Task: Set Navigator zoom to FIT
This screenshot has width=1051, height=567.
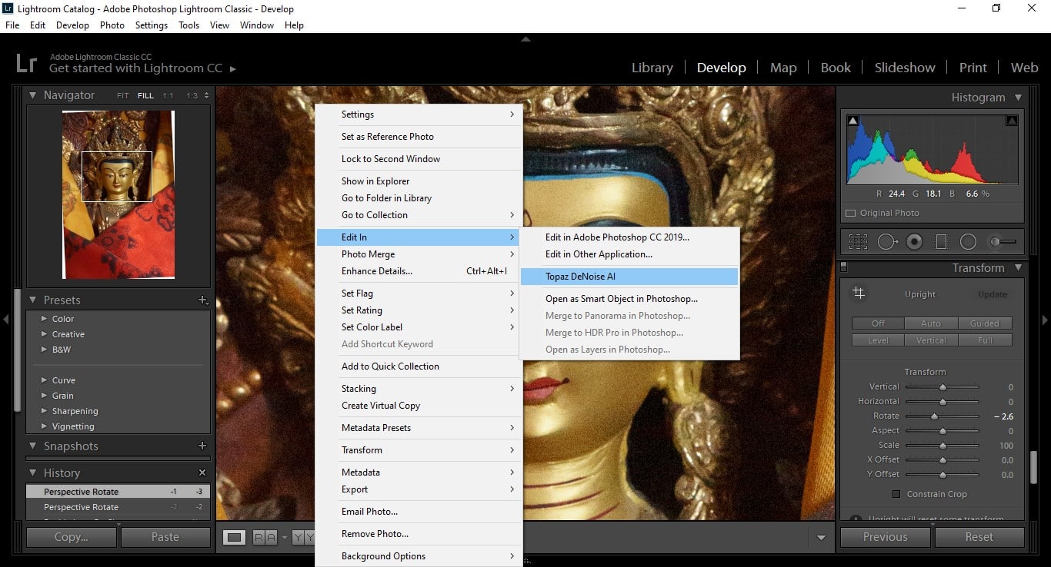Action: click(x=123, y=96)
